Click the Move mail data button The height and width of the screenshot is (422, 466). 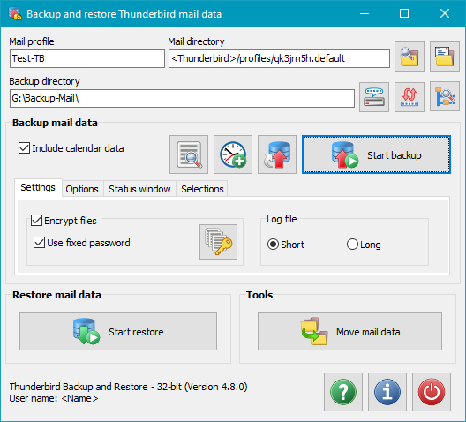[349, 331]
